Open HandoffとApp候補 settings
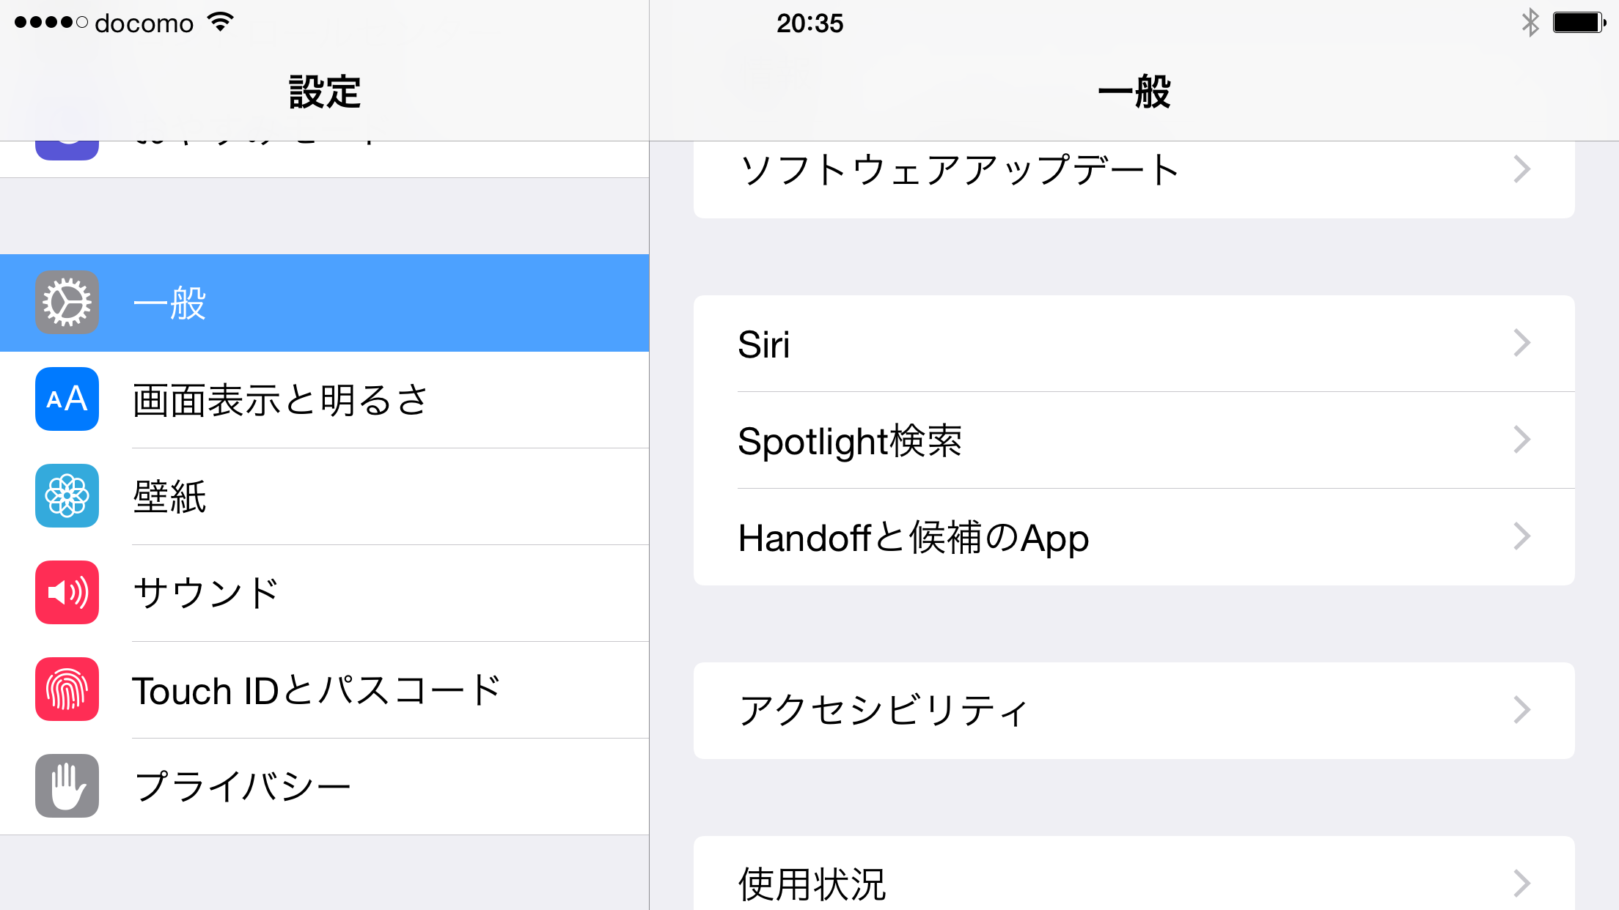Image resolution: width=1619 pixels, height=910 pixels. pos(913,537)
